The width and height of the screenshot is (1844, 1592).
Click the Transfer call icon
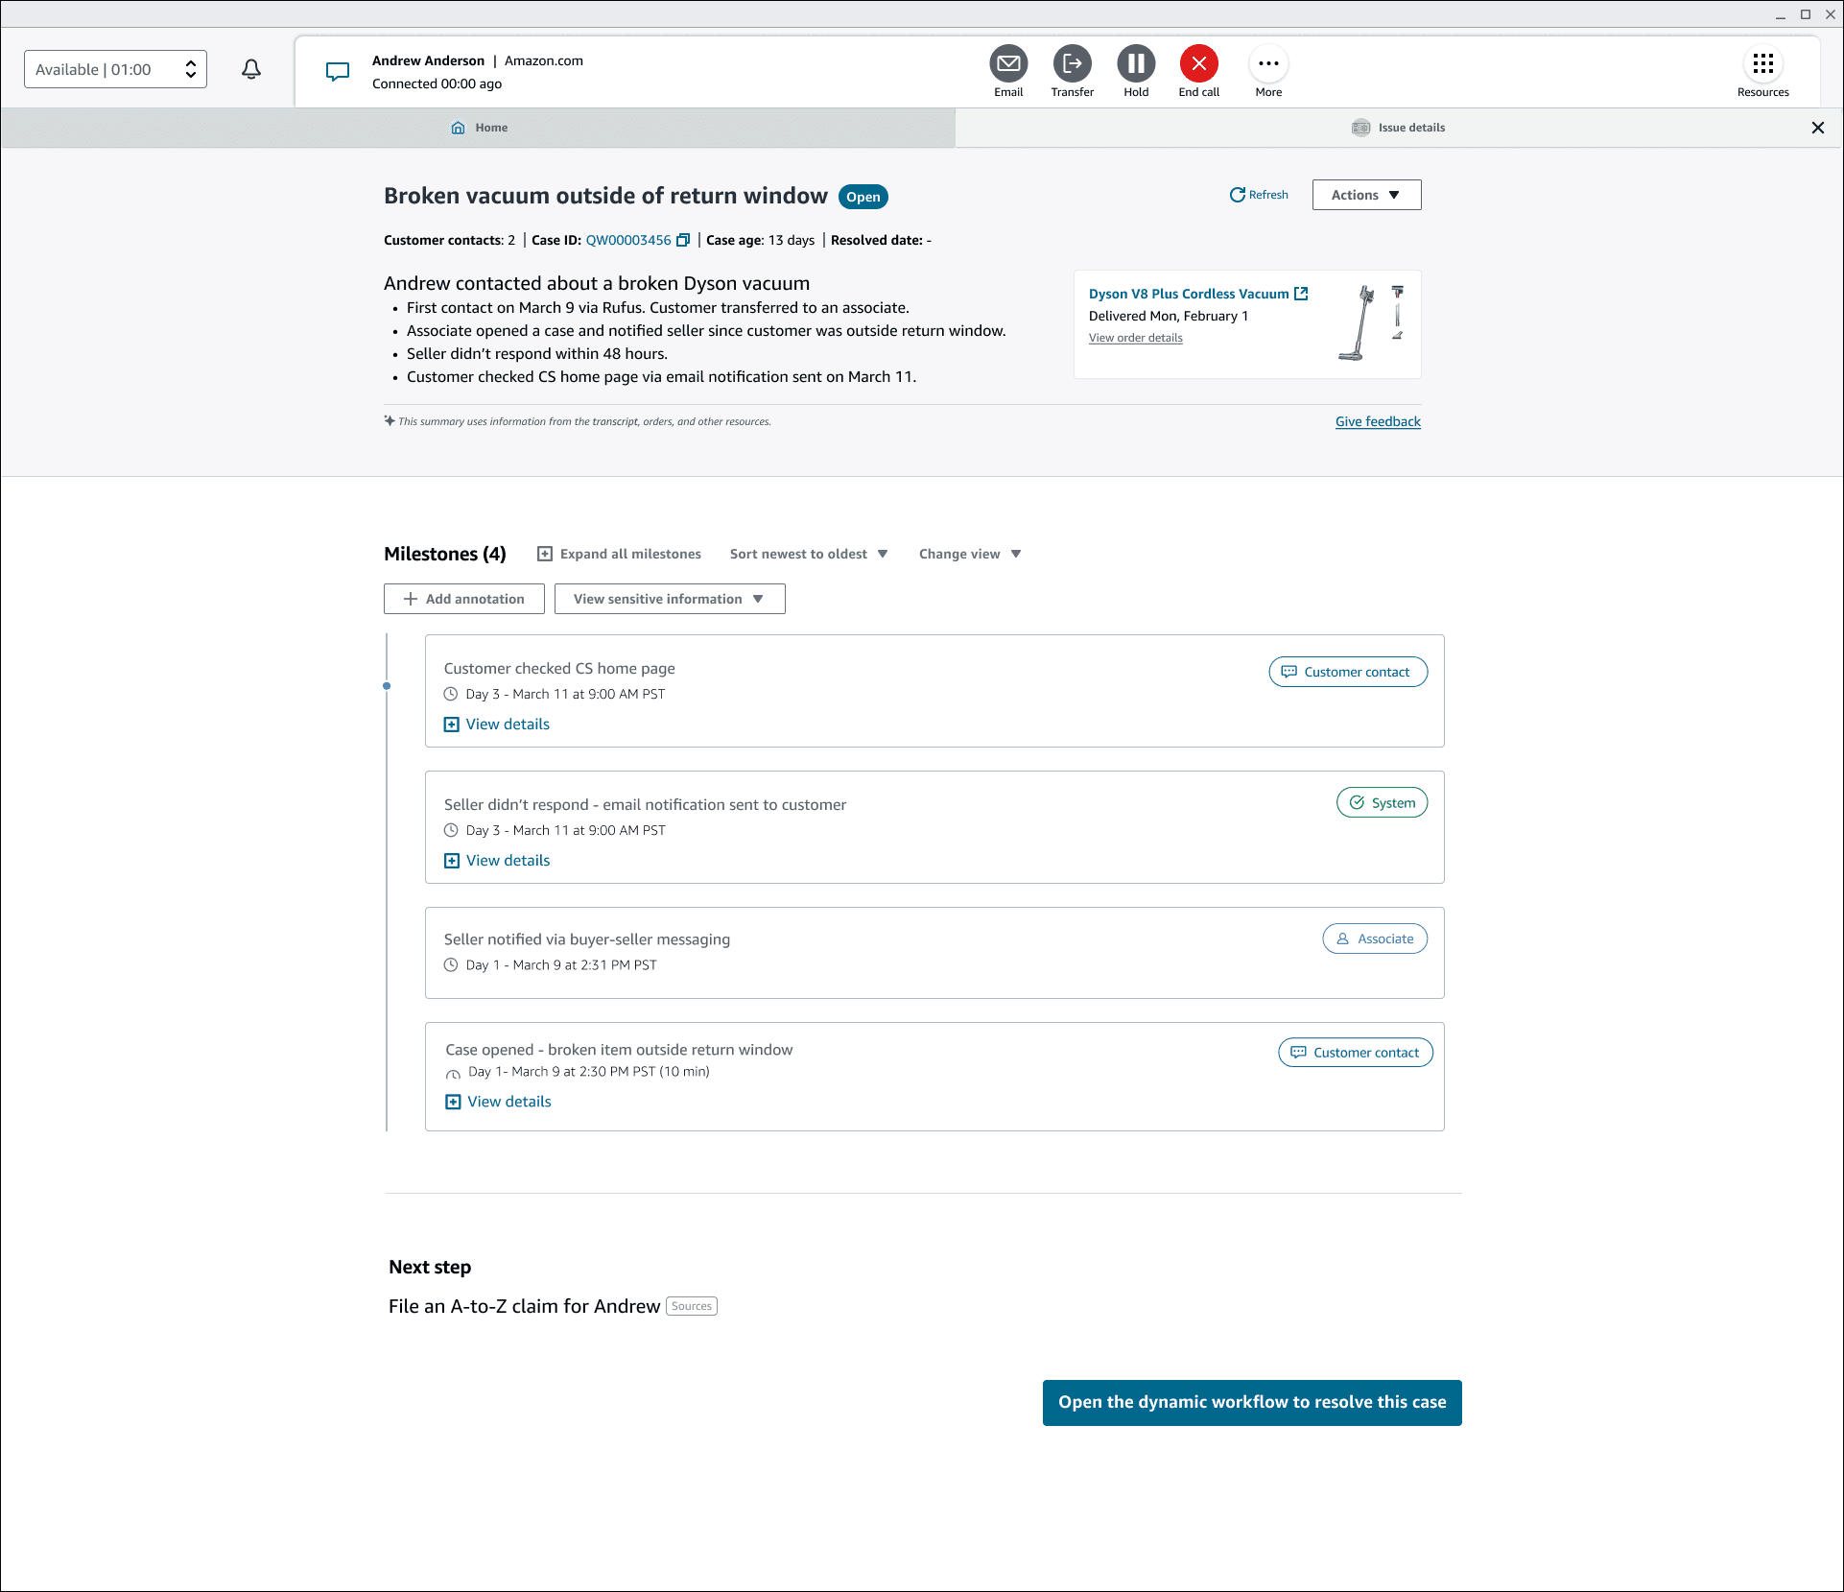[1072, 64]
